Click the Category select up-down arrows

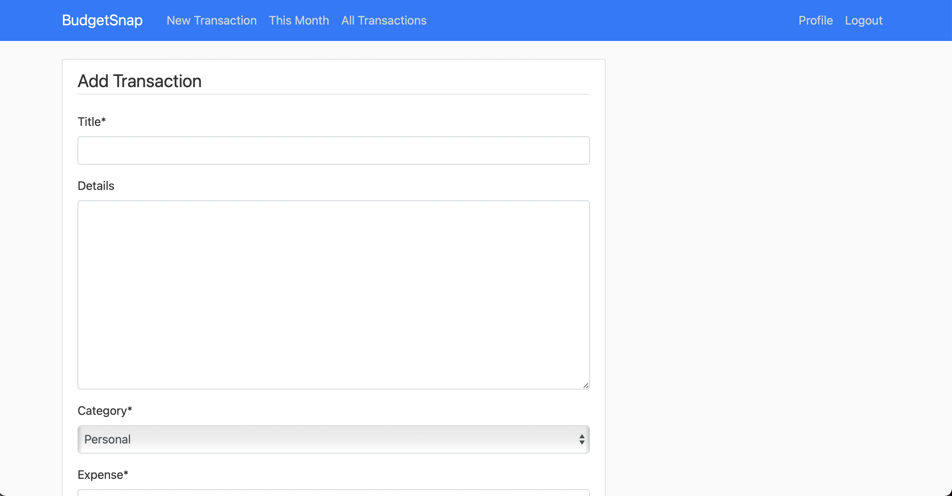pyautogui.click(x=582, y=439)
